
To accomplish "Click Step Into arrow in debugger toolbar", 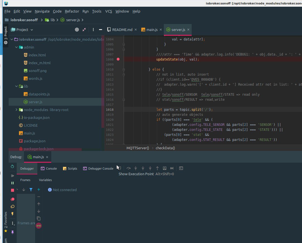I will point(136,168).
